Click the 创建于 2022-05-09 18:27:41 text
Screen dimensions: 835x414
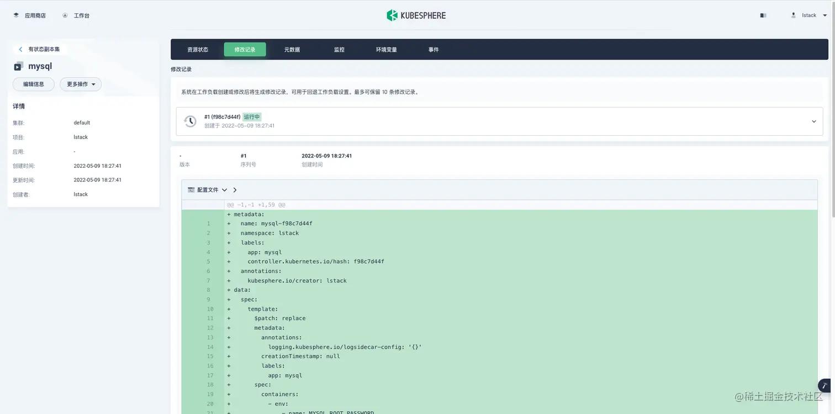239,126
